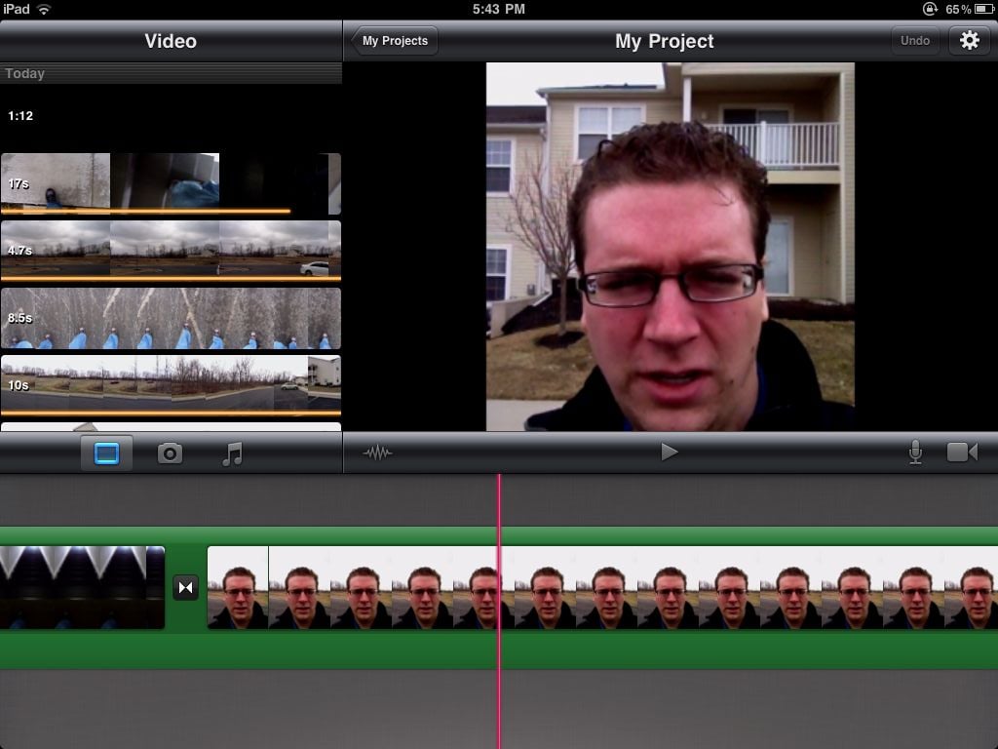
Task: Select the 4.7s cloudy sky clip
Action: pyautogui.click(x=171, y=251)
